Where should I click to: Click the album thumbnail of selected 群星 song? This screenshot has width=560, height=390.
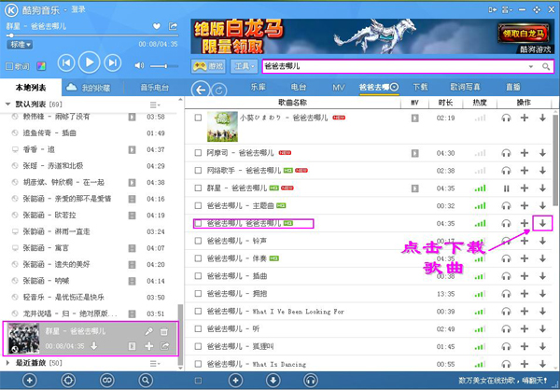coord(23,338)
